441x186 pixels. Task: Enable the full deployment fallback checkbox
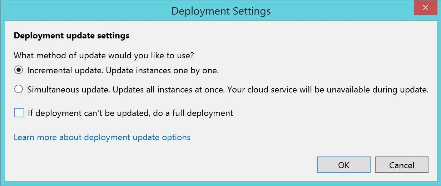[x=19, y=113]
